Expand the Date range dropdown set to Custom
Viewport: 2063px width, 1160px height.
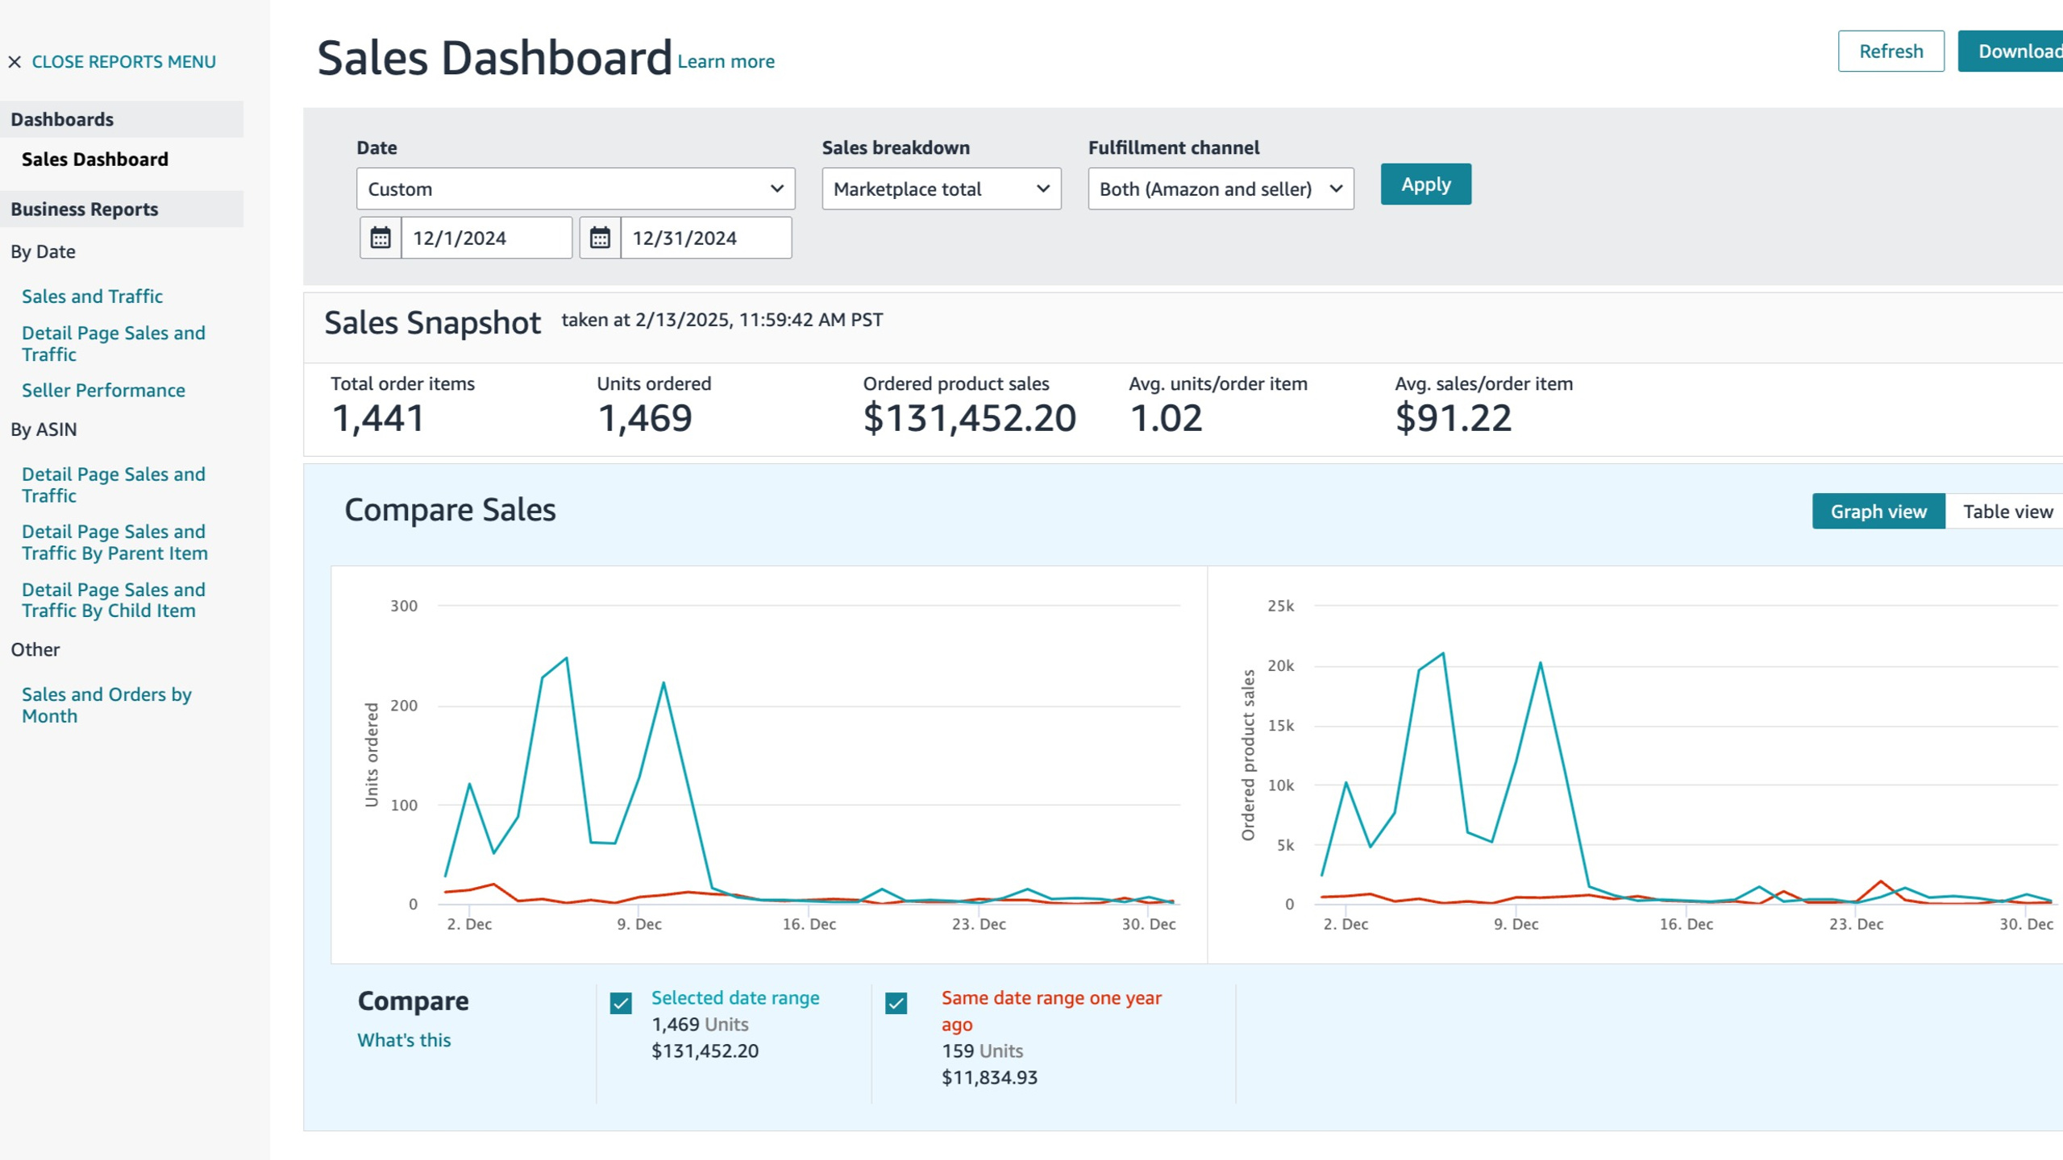click(x=576, y=188)
